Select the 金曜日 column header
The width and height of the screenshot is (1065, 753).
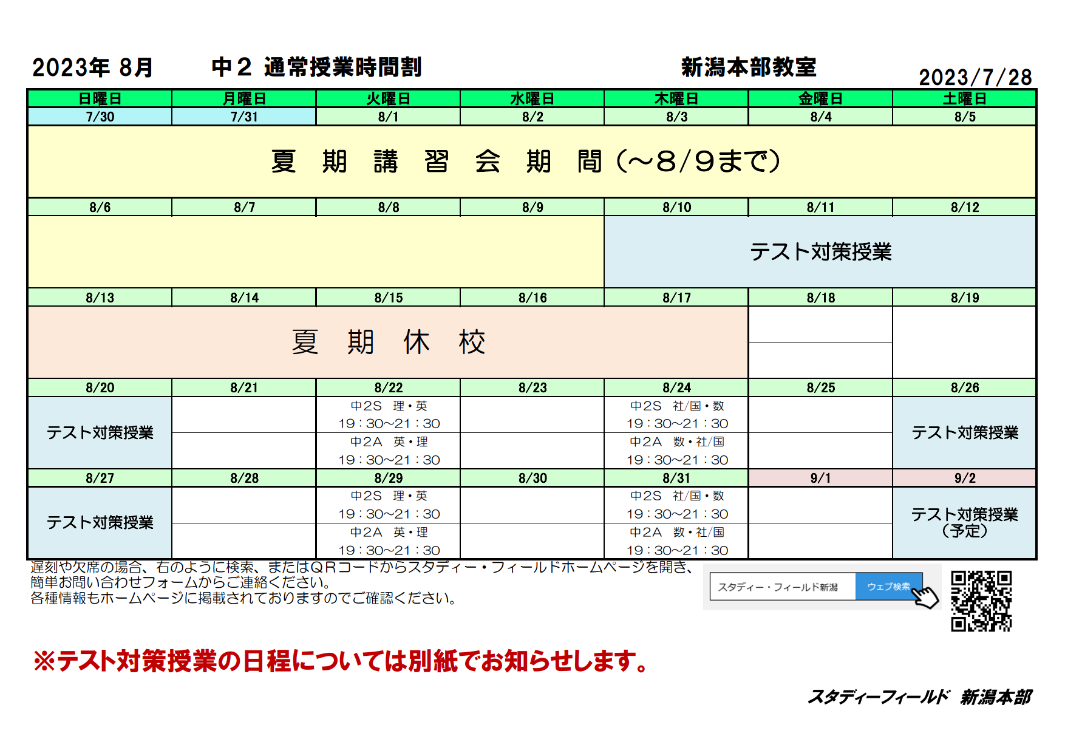coord(821,99)
